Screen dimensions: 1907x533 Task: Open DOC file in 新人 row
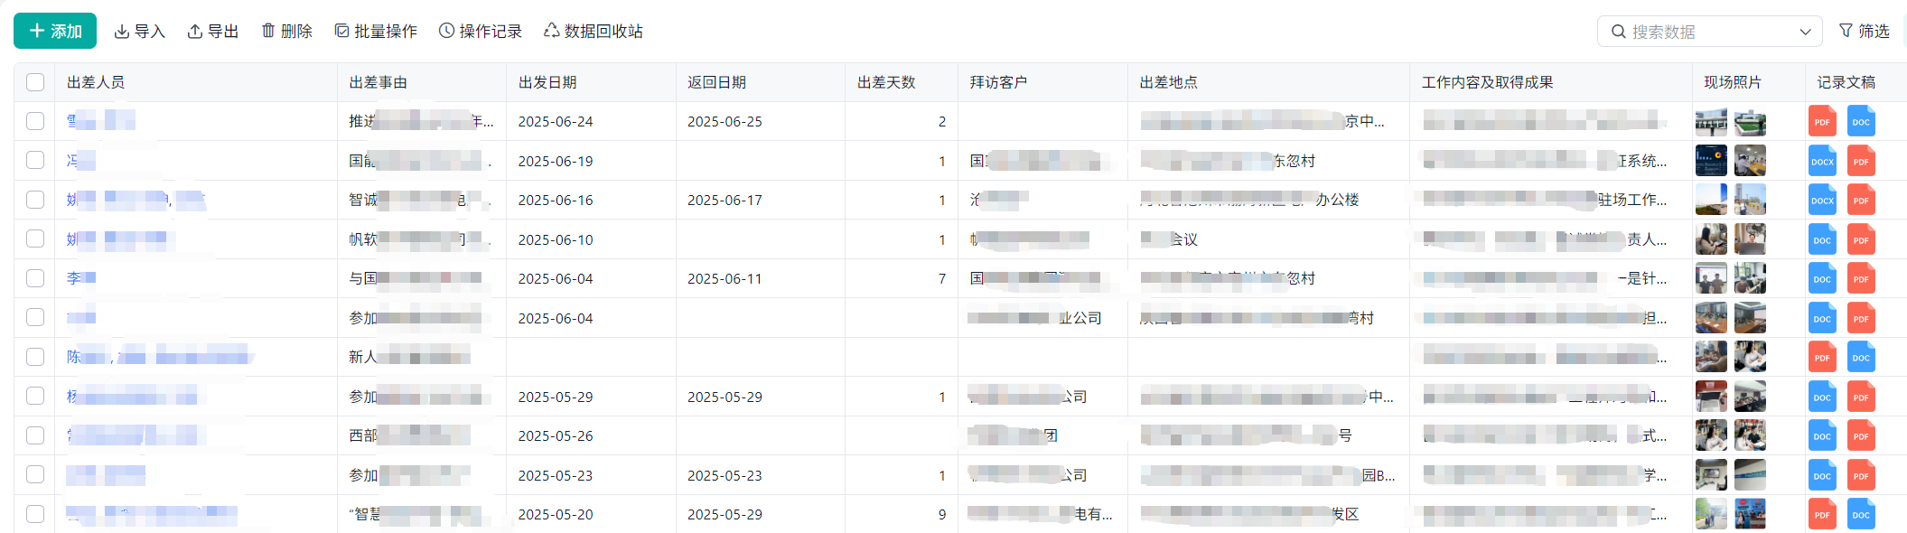1861,358
